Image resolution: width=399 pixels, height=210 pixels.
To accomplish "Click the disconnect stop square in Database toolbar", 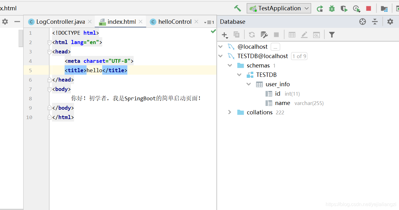I will tap(276, 35).
